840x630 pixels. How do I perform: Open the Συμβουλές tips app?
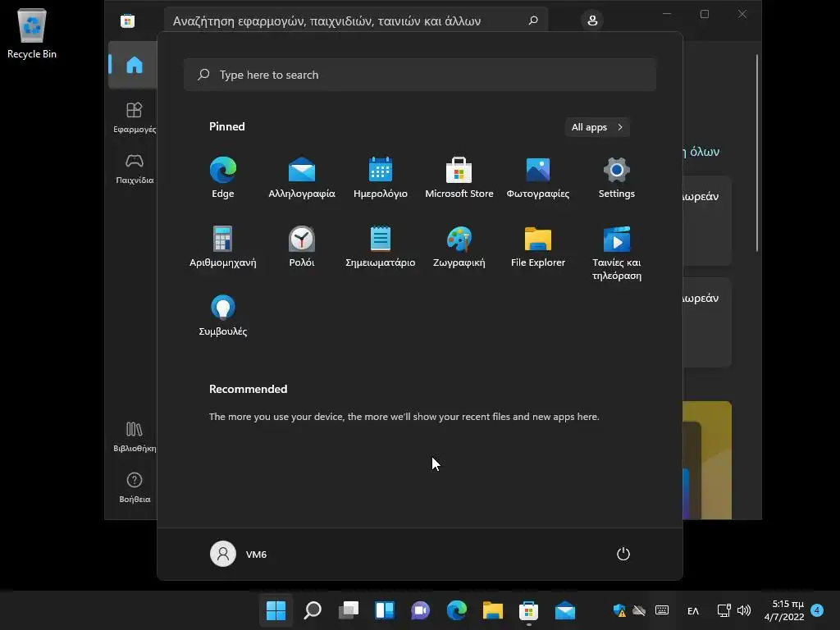pyautogui.click(x=223, y=316)
